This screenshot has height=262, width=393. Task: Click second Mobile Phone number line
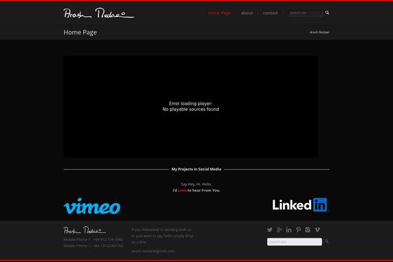point(94,246)
